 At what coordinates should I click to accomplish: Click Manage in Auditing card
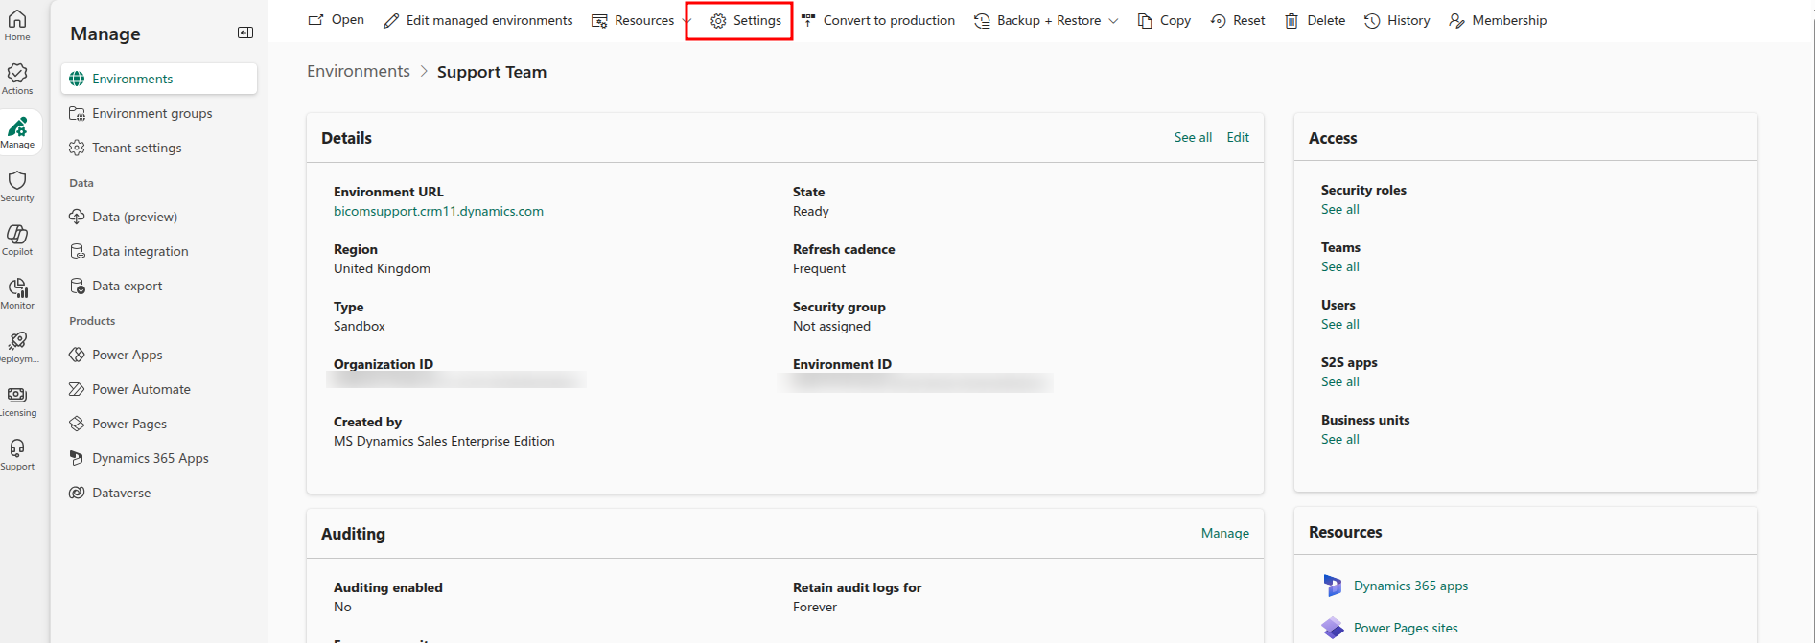coord(1224,533)
